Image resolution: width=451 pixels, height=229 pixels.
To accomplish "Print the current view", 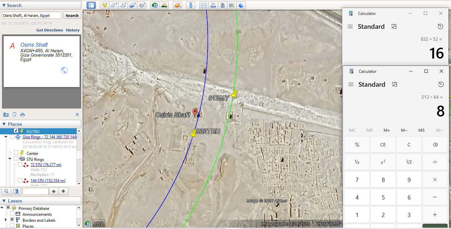I will [213, 5].
